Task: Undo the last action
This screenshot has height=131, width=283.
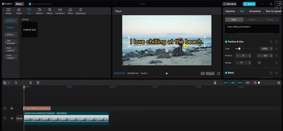Action: tap(16, 83)
